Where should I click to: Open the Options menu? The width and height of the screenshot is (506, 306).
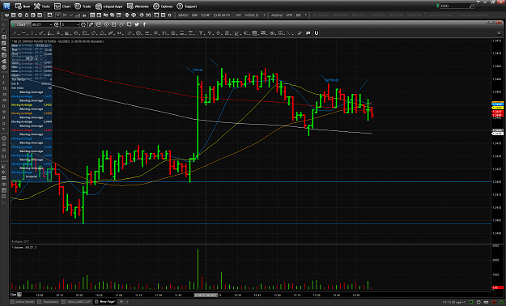click(163, 6)
